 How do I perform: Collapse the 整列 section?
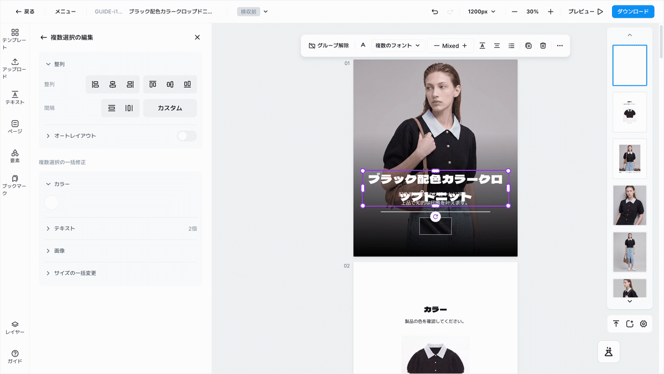pyautogui.click(x=48, y=64)
